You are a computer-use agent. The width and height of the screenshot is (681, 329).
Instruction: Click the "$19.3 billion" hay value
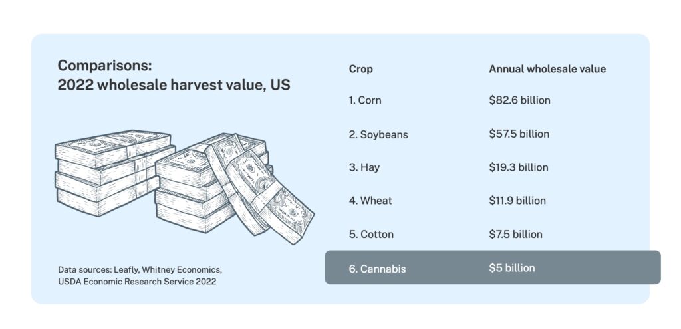(519, 167)
